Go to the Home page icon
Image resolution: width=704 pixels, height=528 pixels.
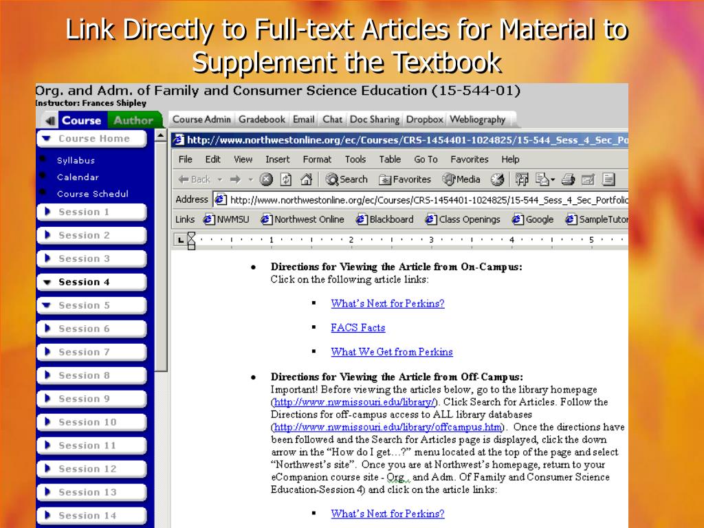[306, 179]
